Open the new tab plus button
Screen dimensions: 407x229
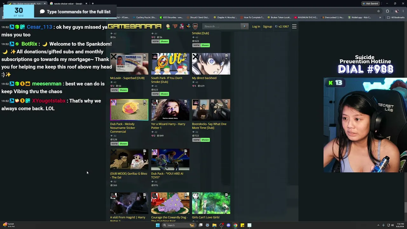pyautogui.click(x=93, y=3)
